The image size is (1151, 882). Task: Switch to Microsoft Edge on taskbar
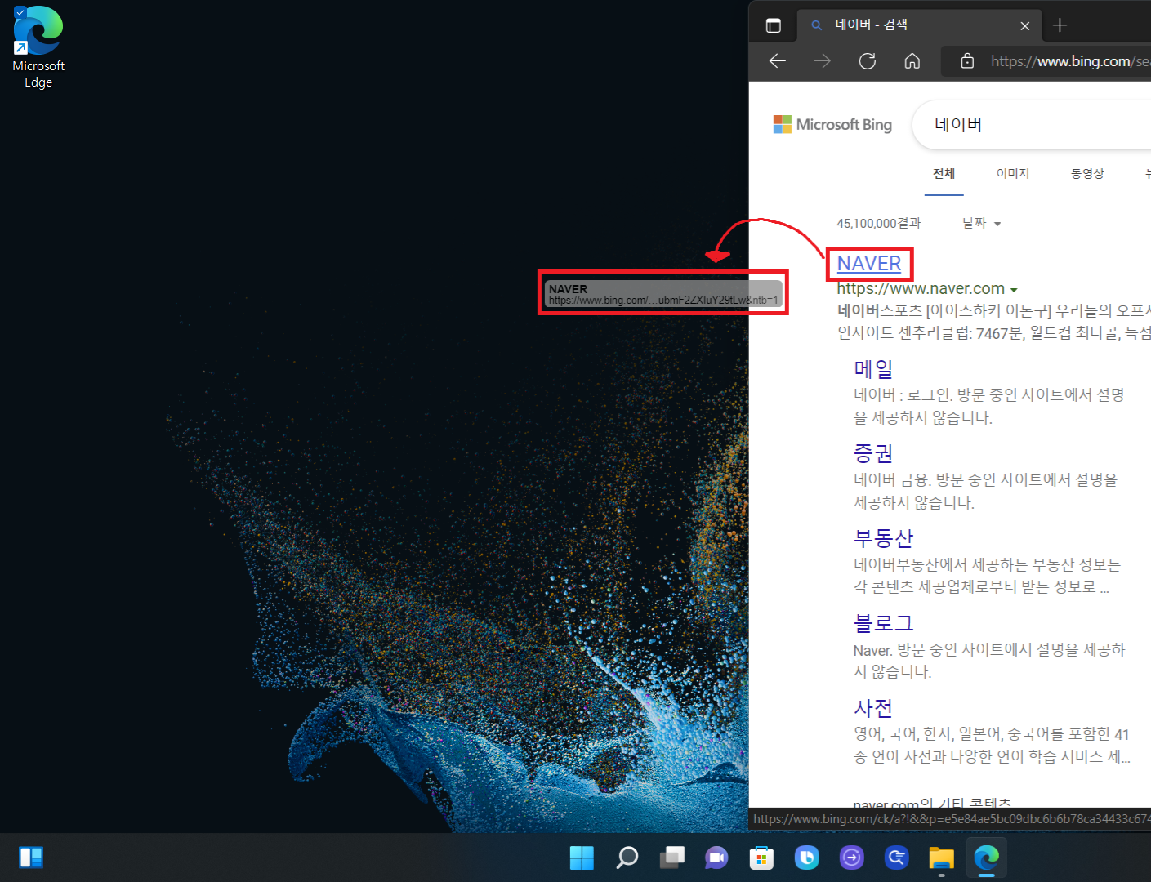tap(986, 857)
